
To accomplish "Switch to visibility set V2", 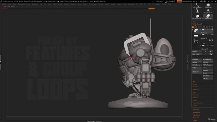I will click(196, 27).
